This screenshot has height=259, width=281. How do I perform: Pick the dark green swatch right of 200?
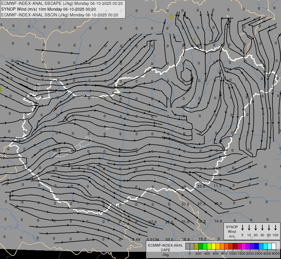pyautogui.click(x=201, y=246)
